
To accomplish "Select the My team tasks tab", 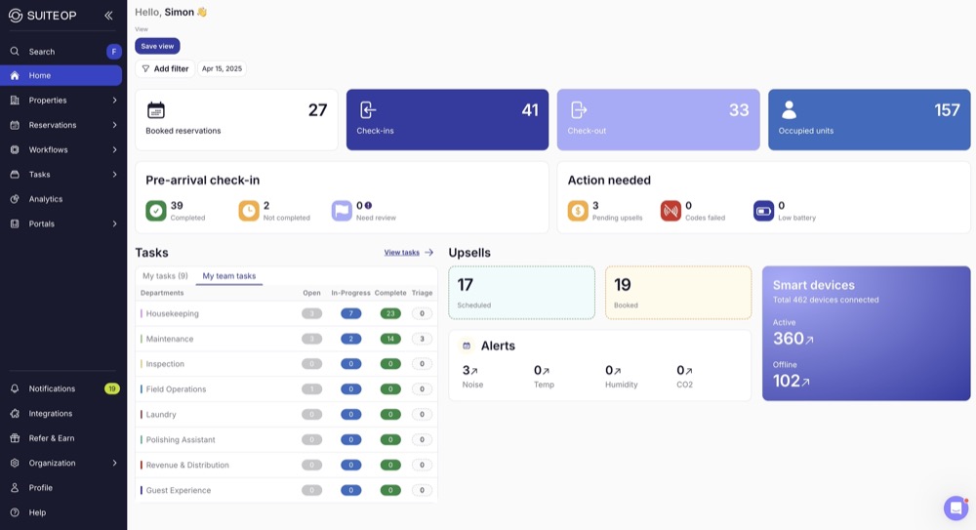I will (x=228, y=276).
